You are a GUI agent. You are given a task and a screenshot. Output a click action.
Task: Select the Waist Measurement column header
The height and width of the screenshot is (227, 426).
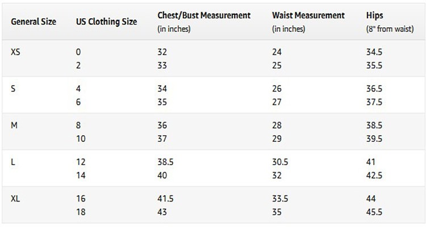[x=308, y=15]
